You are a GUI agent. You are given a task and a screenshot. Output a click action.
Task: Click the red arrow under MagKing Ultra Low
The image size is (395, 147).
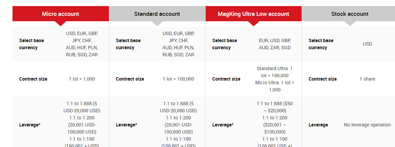[x=253, y=24]
